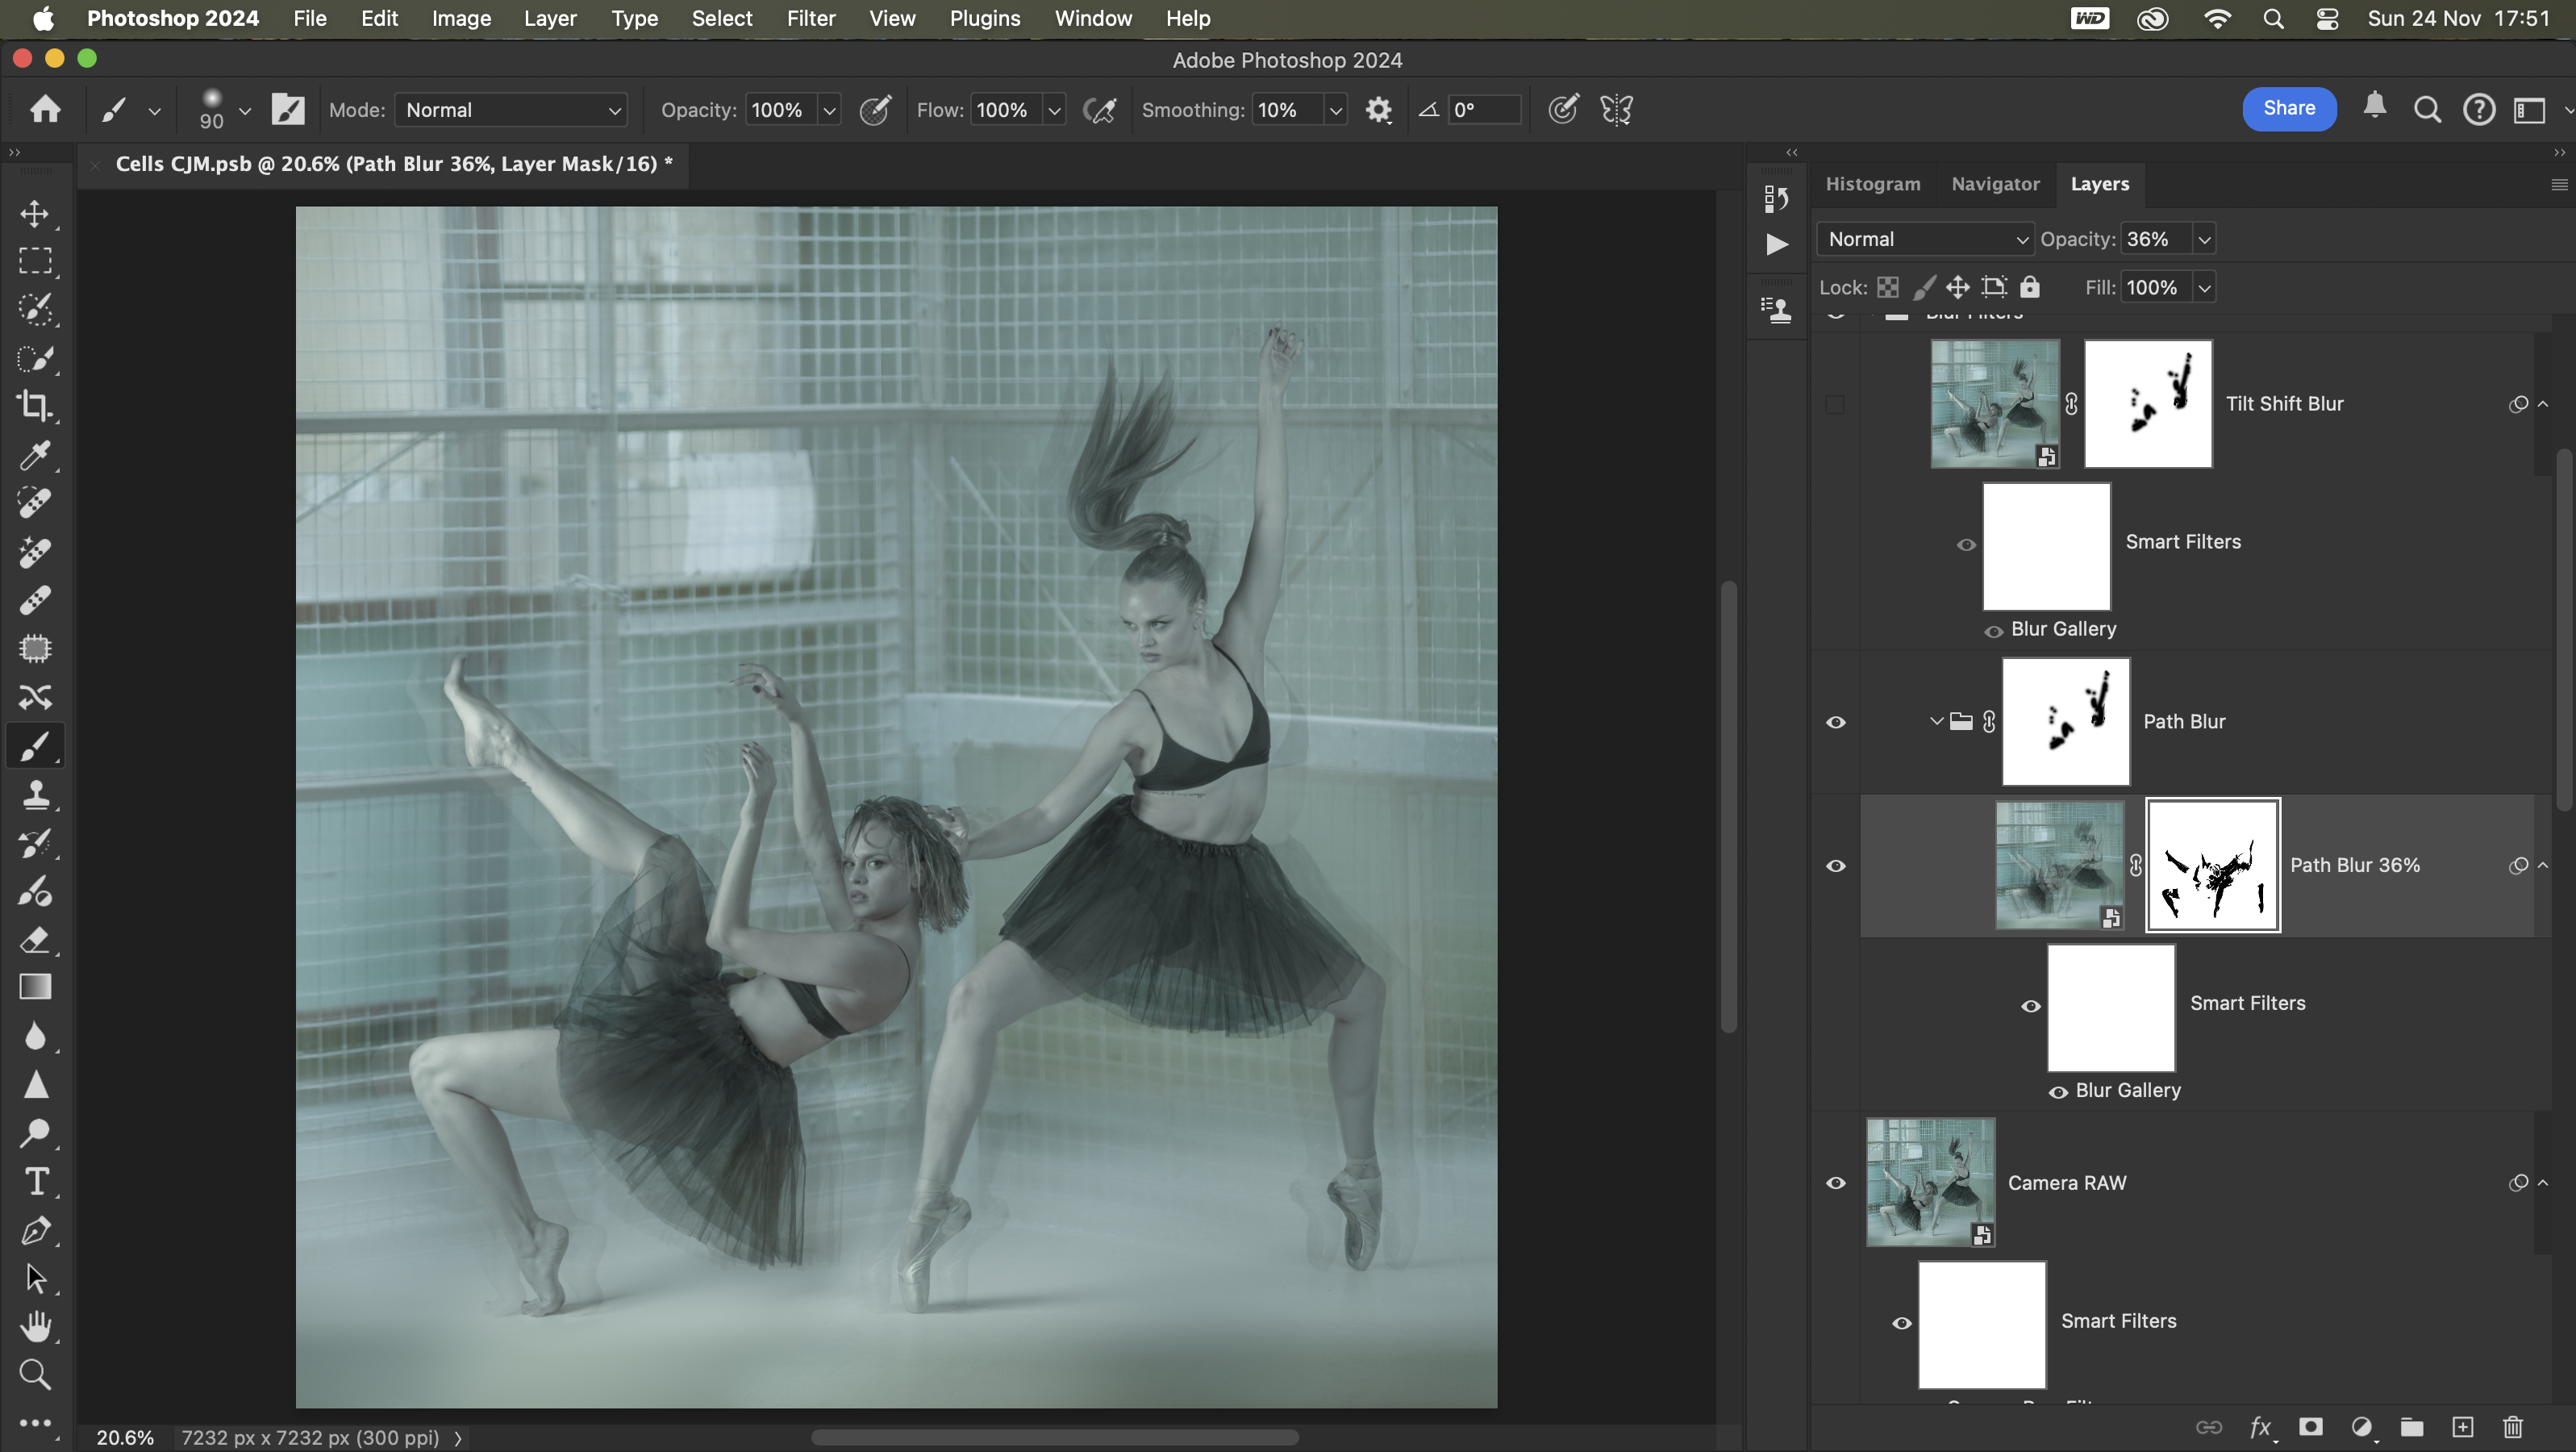The height and width of the screenshot is (1452, 2576).
Task: Open the brush Mode dropdown
Action: tap(511, 110)
